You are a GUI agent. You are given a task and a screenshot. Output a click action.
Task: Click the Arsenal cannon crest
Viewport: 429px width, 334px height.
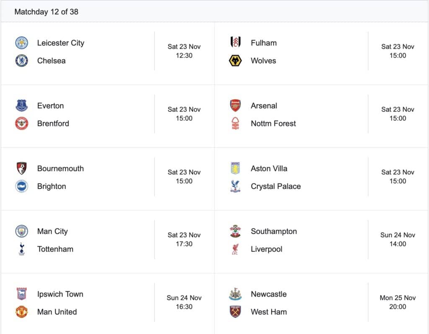[235, 106]
